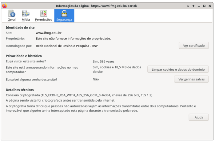Close the Informações da página dialog
The height and width of the screenshot is (142, 215).
[x=210, y=6]
